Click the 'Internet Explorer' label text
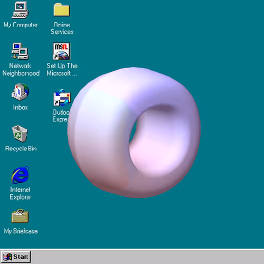264x264 pixels. (20, 193)
